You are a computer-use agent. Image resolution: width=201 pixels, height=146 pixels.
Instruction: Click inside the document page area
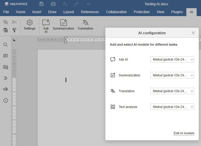pyautogui.click(x=71, y=97)
